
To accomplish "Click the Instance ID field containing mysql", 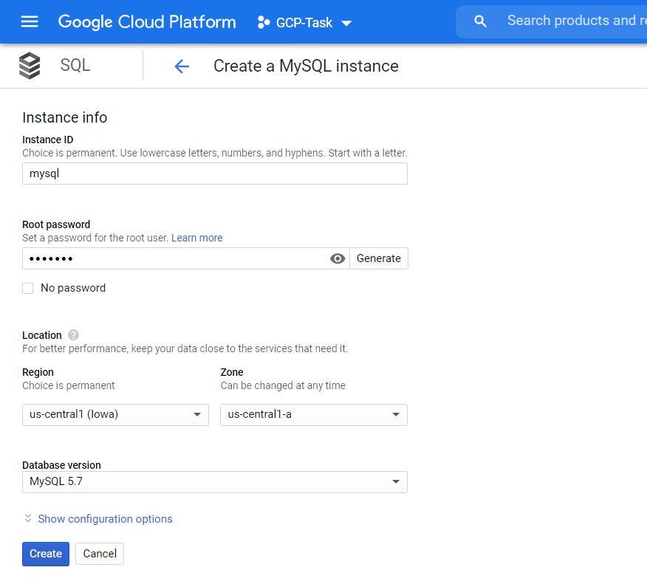I will click(x=215, y=174).
